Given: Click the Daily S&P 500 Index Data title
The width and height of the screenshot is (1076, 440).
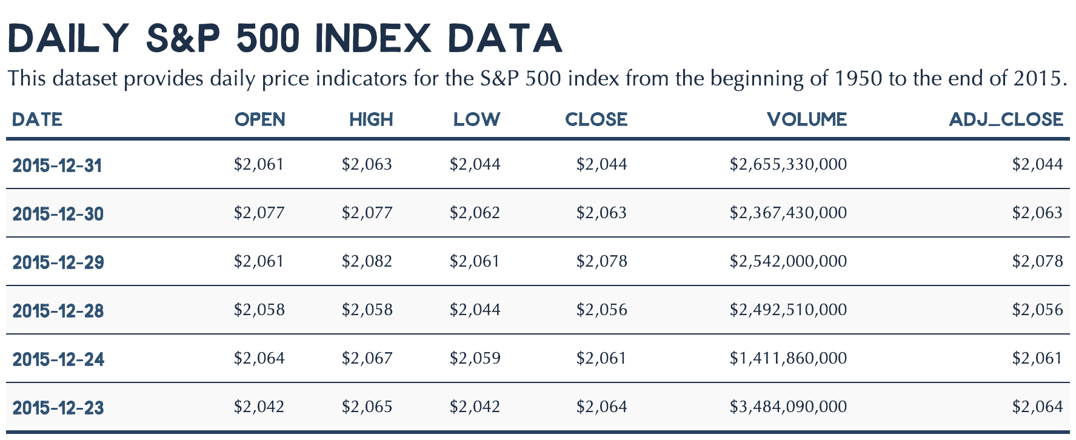Looking at the screenshot, I should [x=285, y=38].
